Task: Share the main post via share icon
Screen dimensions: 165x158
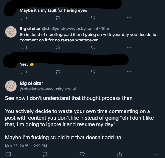Action: 119,154
